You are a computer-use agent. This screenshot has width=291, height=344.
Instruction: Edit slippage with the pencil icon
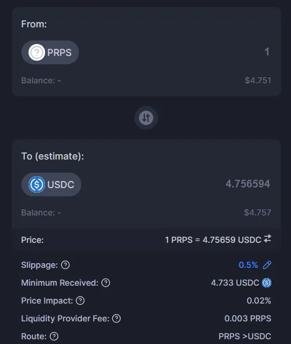pyautogui.click(x=267, y=265)
